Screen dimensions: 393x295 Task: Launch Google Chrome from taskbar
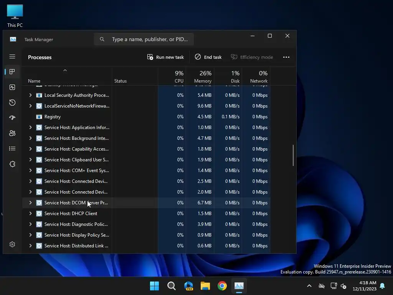pos(222,286)
